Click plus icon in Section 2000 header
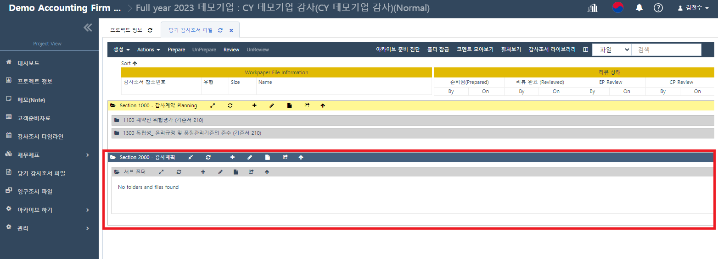718x259 pixels. coord(232,157)
